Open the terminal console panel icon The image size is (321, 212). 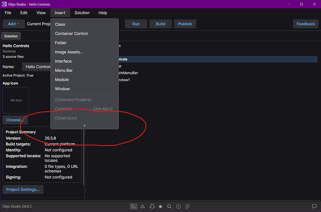(134, 206)
